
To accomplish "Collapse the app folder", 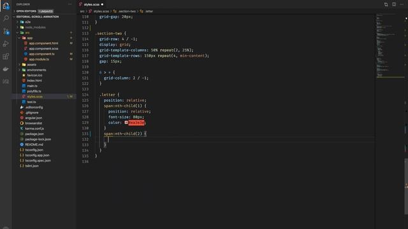I will [x=30, y=38].
